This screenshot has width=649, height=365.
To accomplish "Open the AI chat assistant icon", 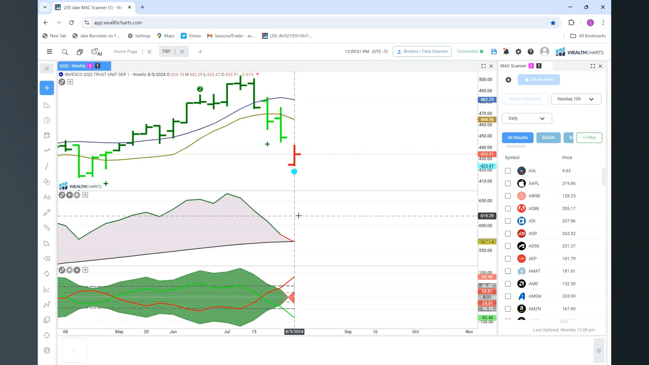I will 97,52.
